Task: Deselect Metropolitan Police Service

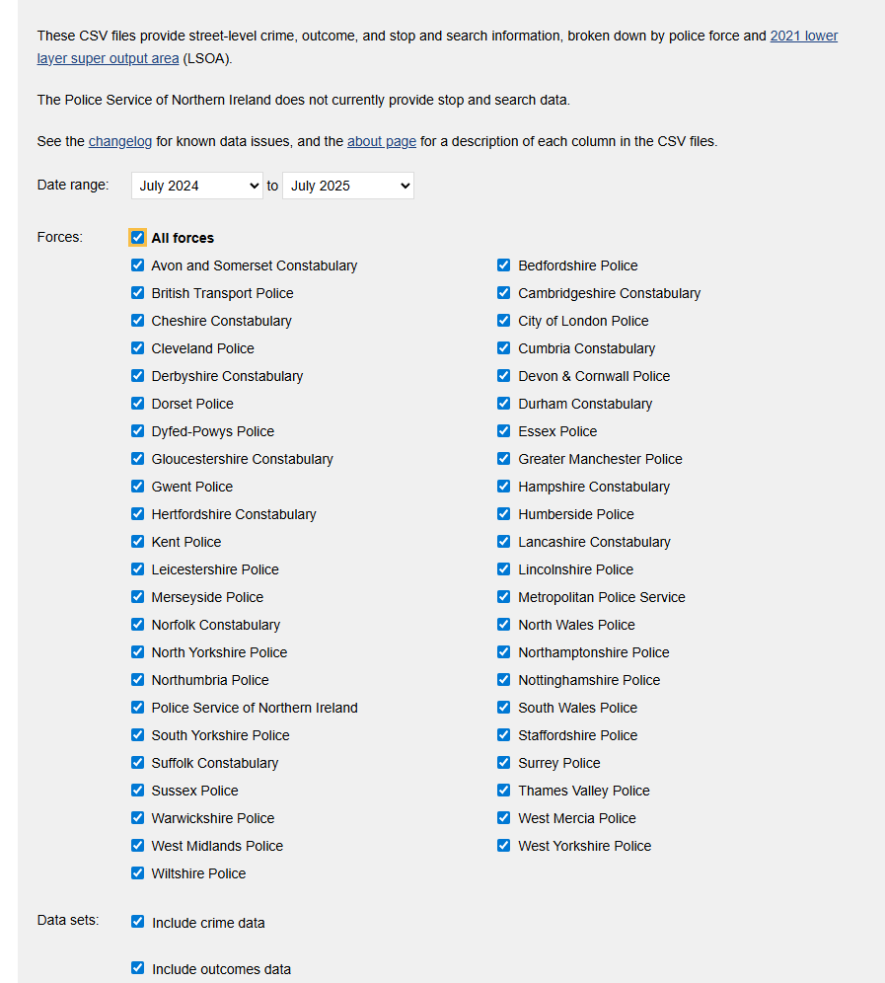Action: (504, 597)
